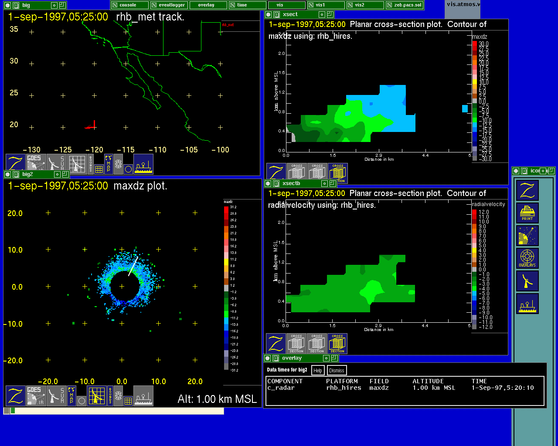
Task: Toggle the circle icon in big toolbar
Action: point(128,169)
